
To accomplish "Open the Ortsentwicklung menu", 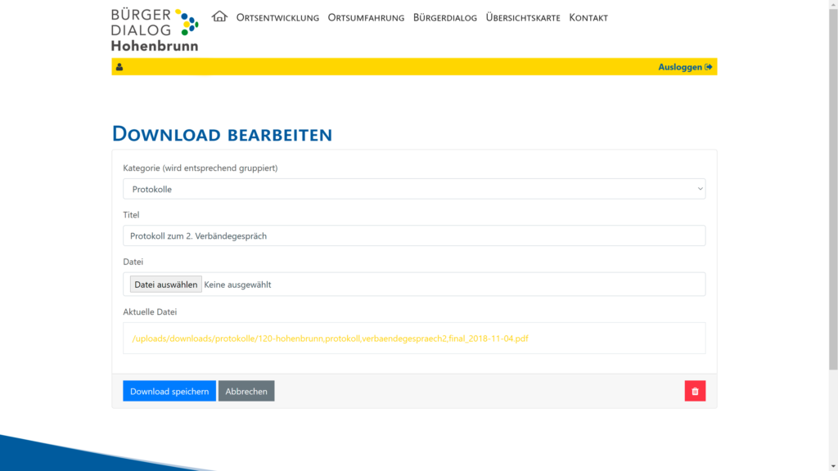I will coord(277,18).
